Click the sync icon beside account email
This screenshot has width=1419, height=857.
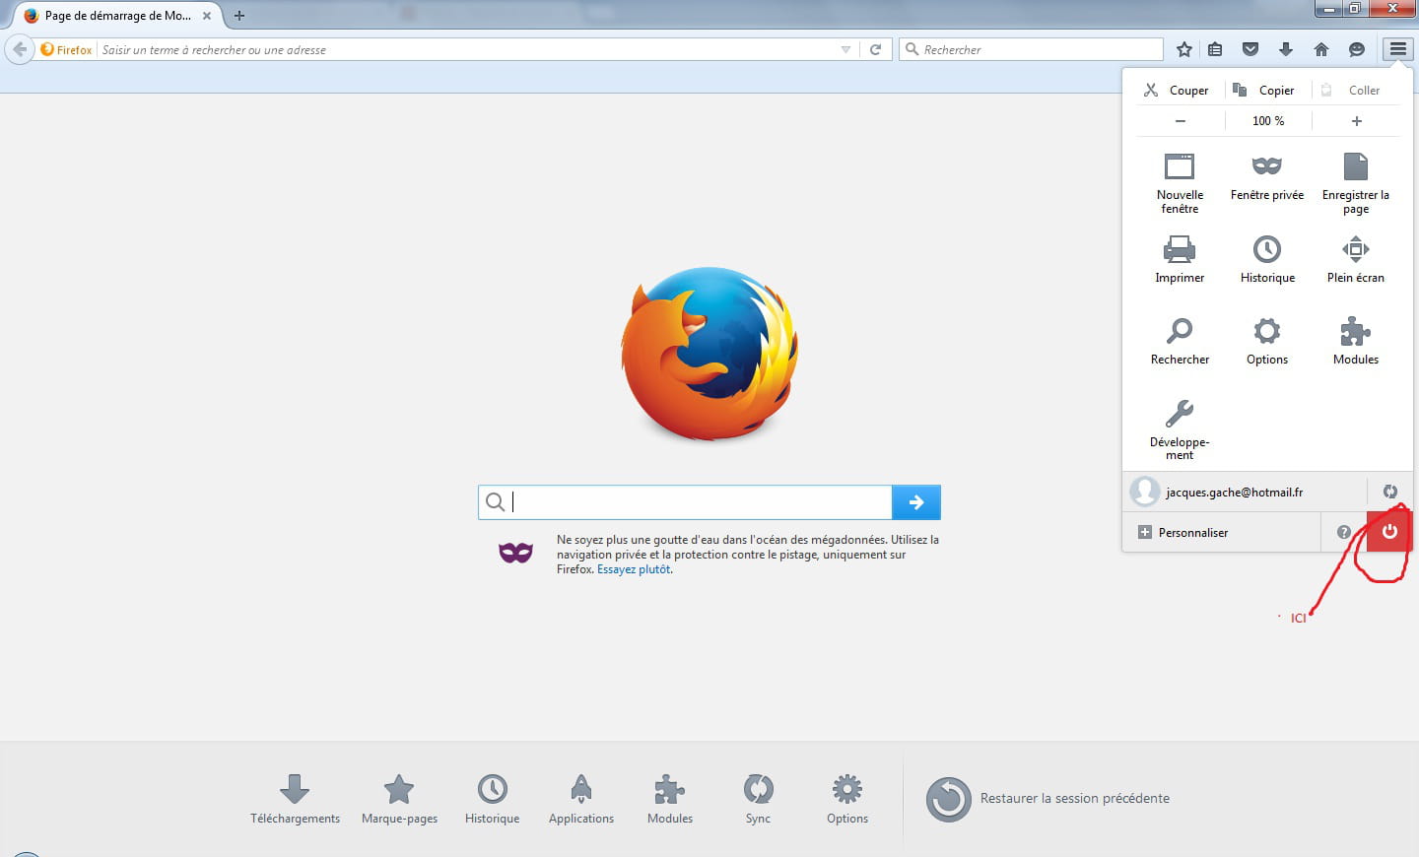click(x=1390, y=492)
